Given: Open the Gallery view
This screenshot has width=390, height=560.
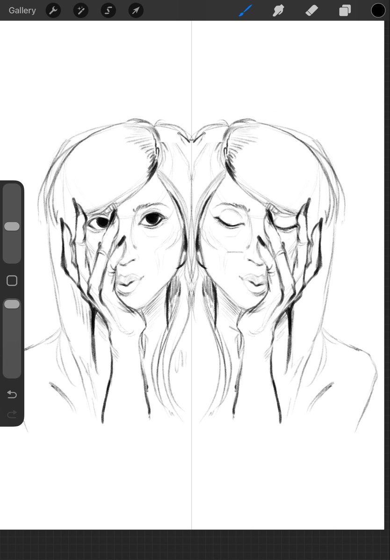Looking at the screenshot, I should 22,10.
